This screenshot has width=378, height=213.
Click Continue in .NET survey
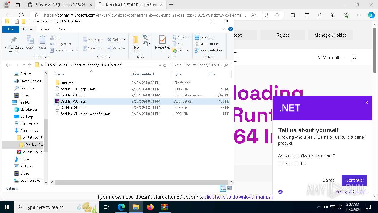coord(354,180)
